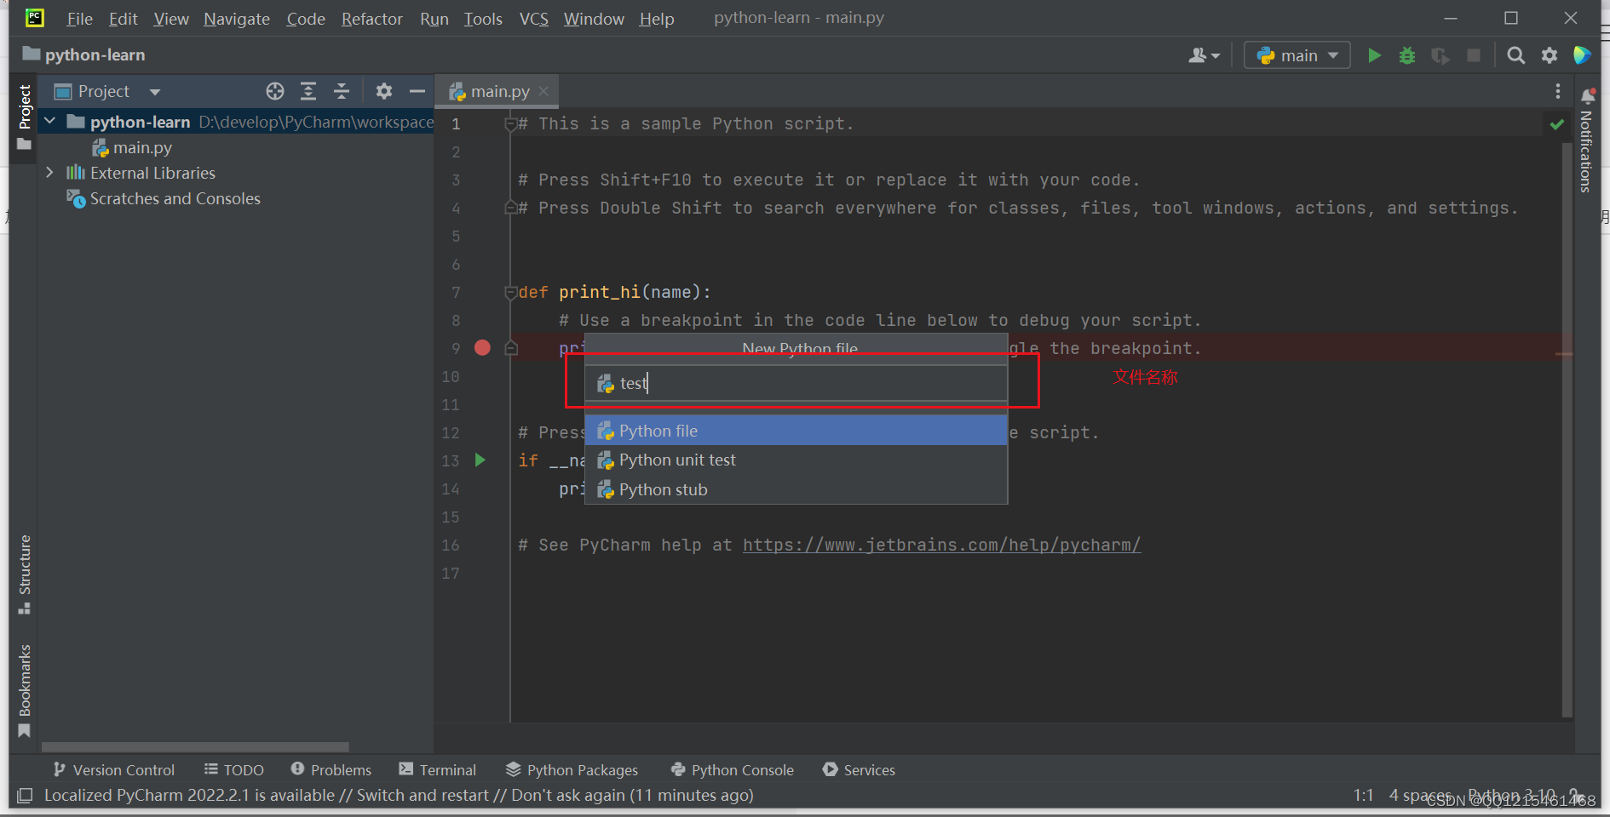Stop the process with the square icon
Viewport: 1610px width, 817px height.
1474,55
